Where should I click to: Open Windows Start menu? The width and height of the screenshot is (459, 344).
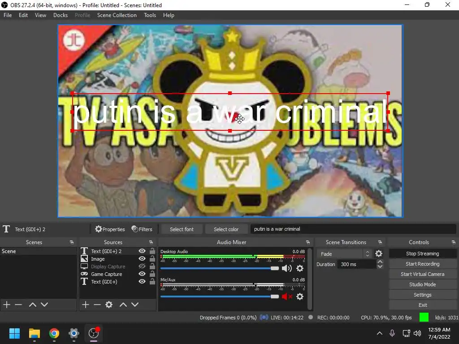(14, 333)
